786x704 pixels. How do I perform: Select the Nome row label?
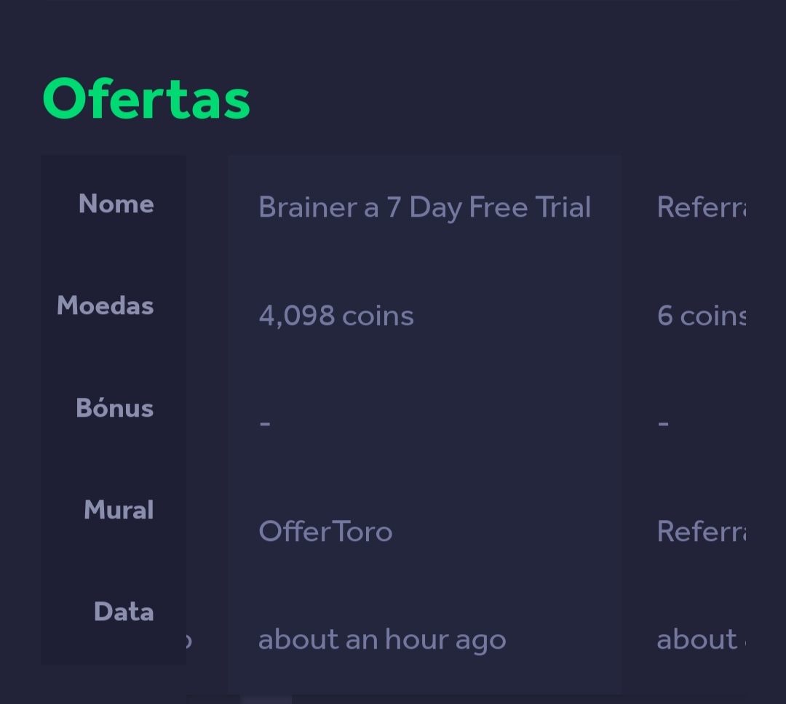point(116,204)
